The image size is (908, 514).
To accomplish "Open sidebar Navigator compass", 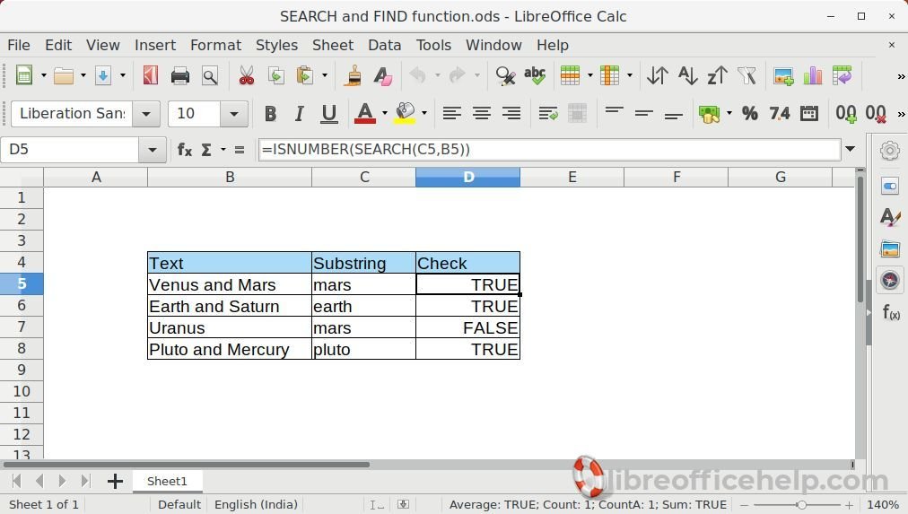I will tap(890, 281).
